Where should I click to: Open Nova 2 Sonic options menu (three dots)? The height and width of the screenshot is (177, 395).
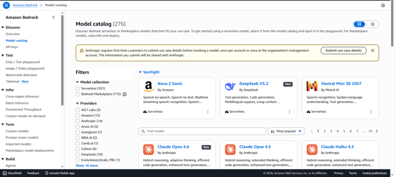(208, 112)
